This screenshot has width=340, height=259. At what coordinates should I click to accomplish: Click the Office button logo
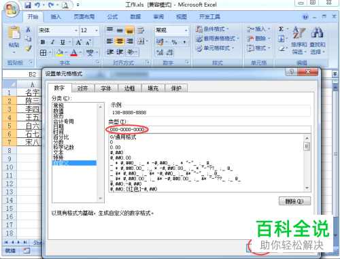pos(11,10)
